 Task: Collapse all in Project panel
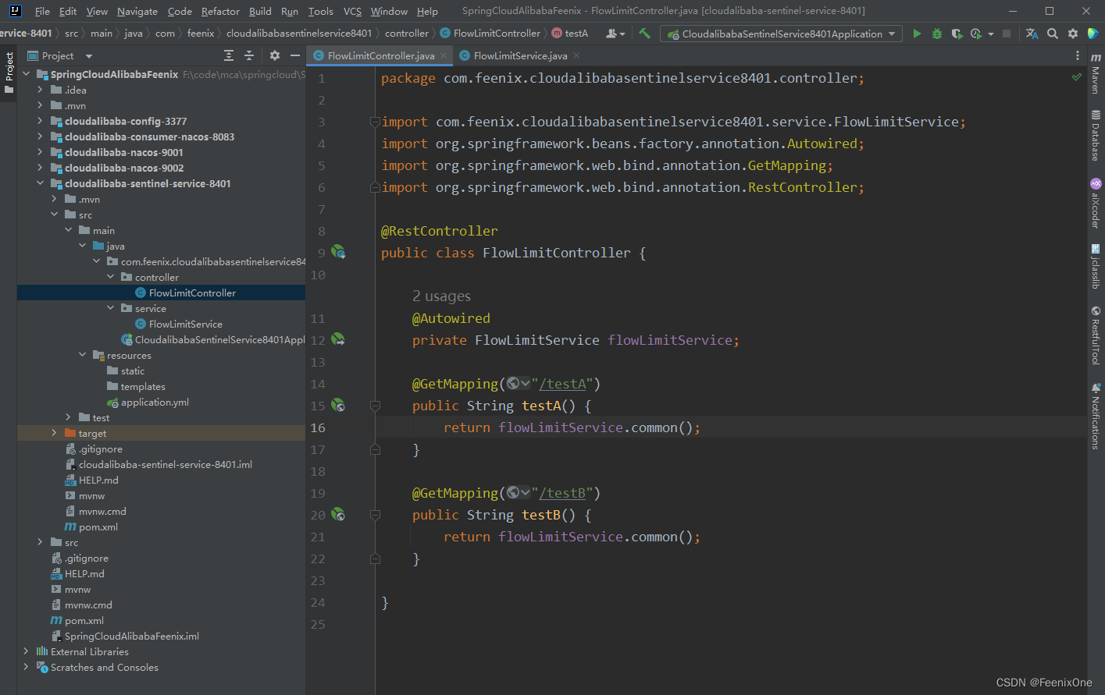[249, 55]
